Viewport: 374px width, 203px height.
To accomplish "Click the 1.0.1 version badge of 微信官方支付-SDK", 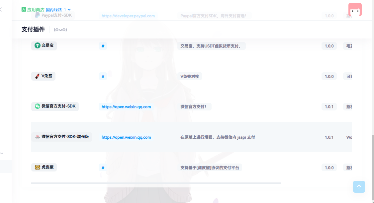I will 329,106.
